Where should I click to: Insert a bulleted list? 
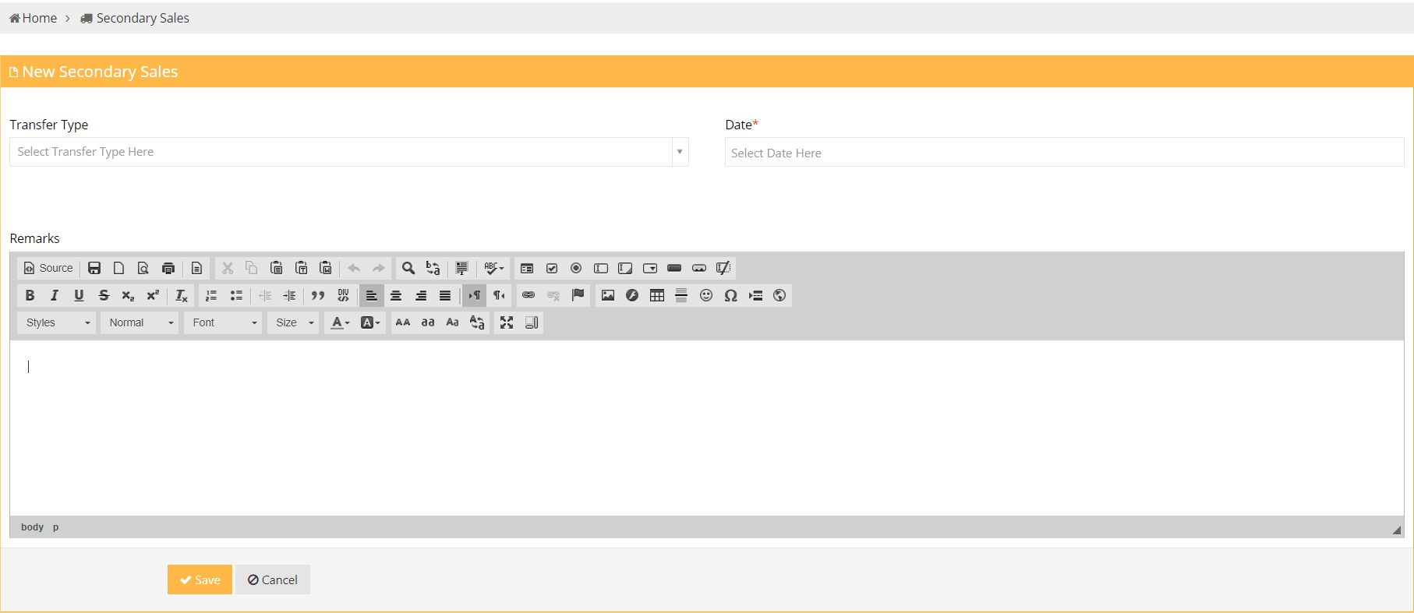[236, 295]
